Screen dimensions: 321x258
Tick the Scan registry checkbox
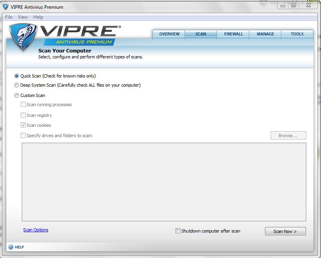23,115
